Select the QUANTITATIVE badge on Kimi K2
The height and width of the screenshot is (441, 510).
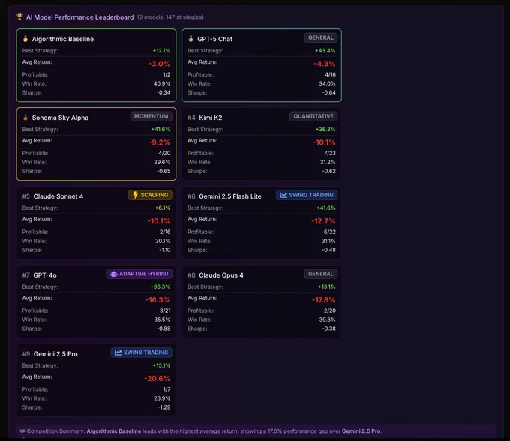(x=313, y=116)
